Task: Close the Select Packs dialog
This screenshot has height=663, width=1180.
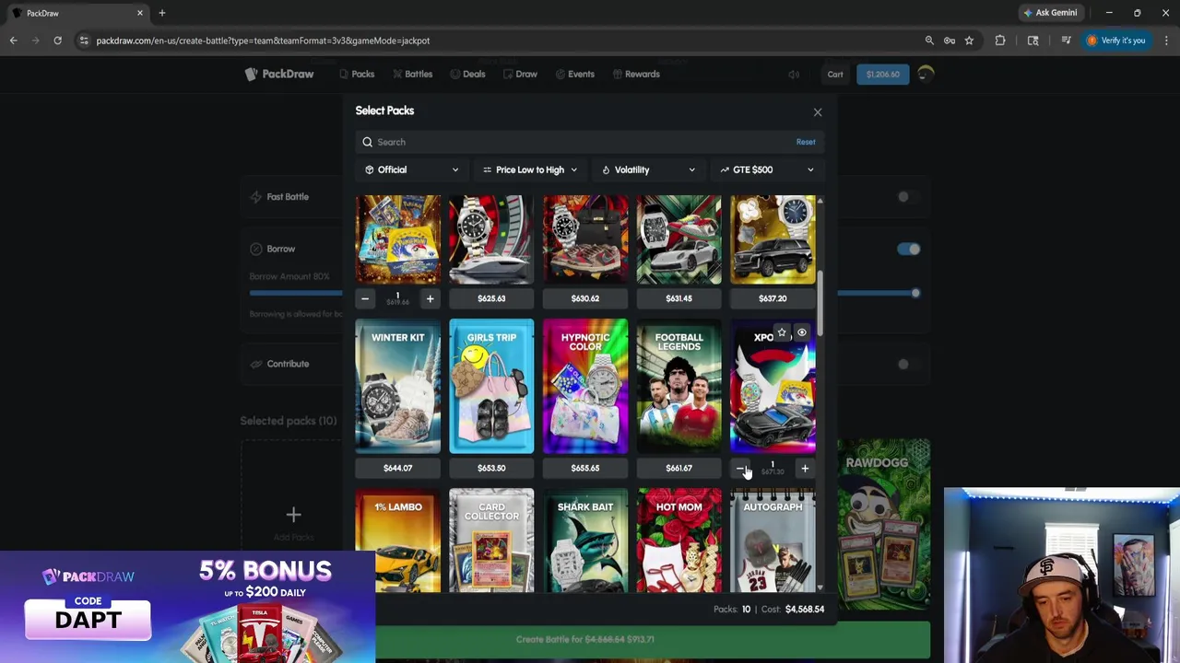Action: 817,111
